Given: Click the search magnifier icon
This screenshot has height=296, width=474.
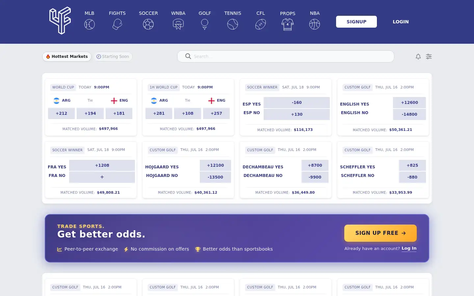Looking at the screenshot, I should click(188, 56).
